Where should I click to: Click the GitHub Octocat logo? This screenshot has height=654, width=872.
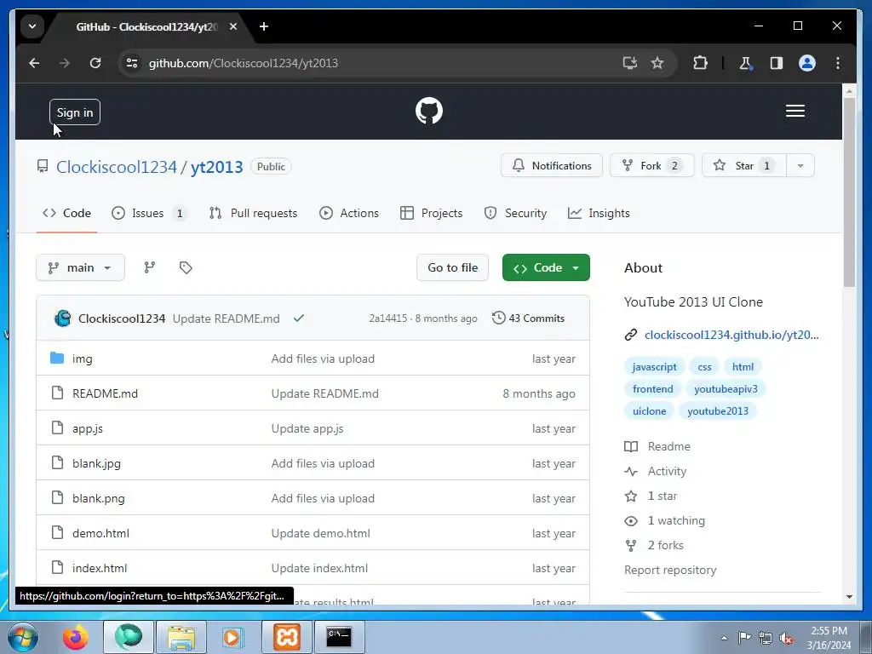point(429,111)
